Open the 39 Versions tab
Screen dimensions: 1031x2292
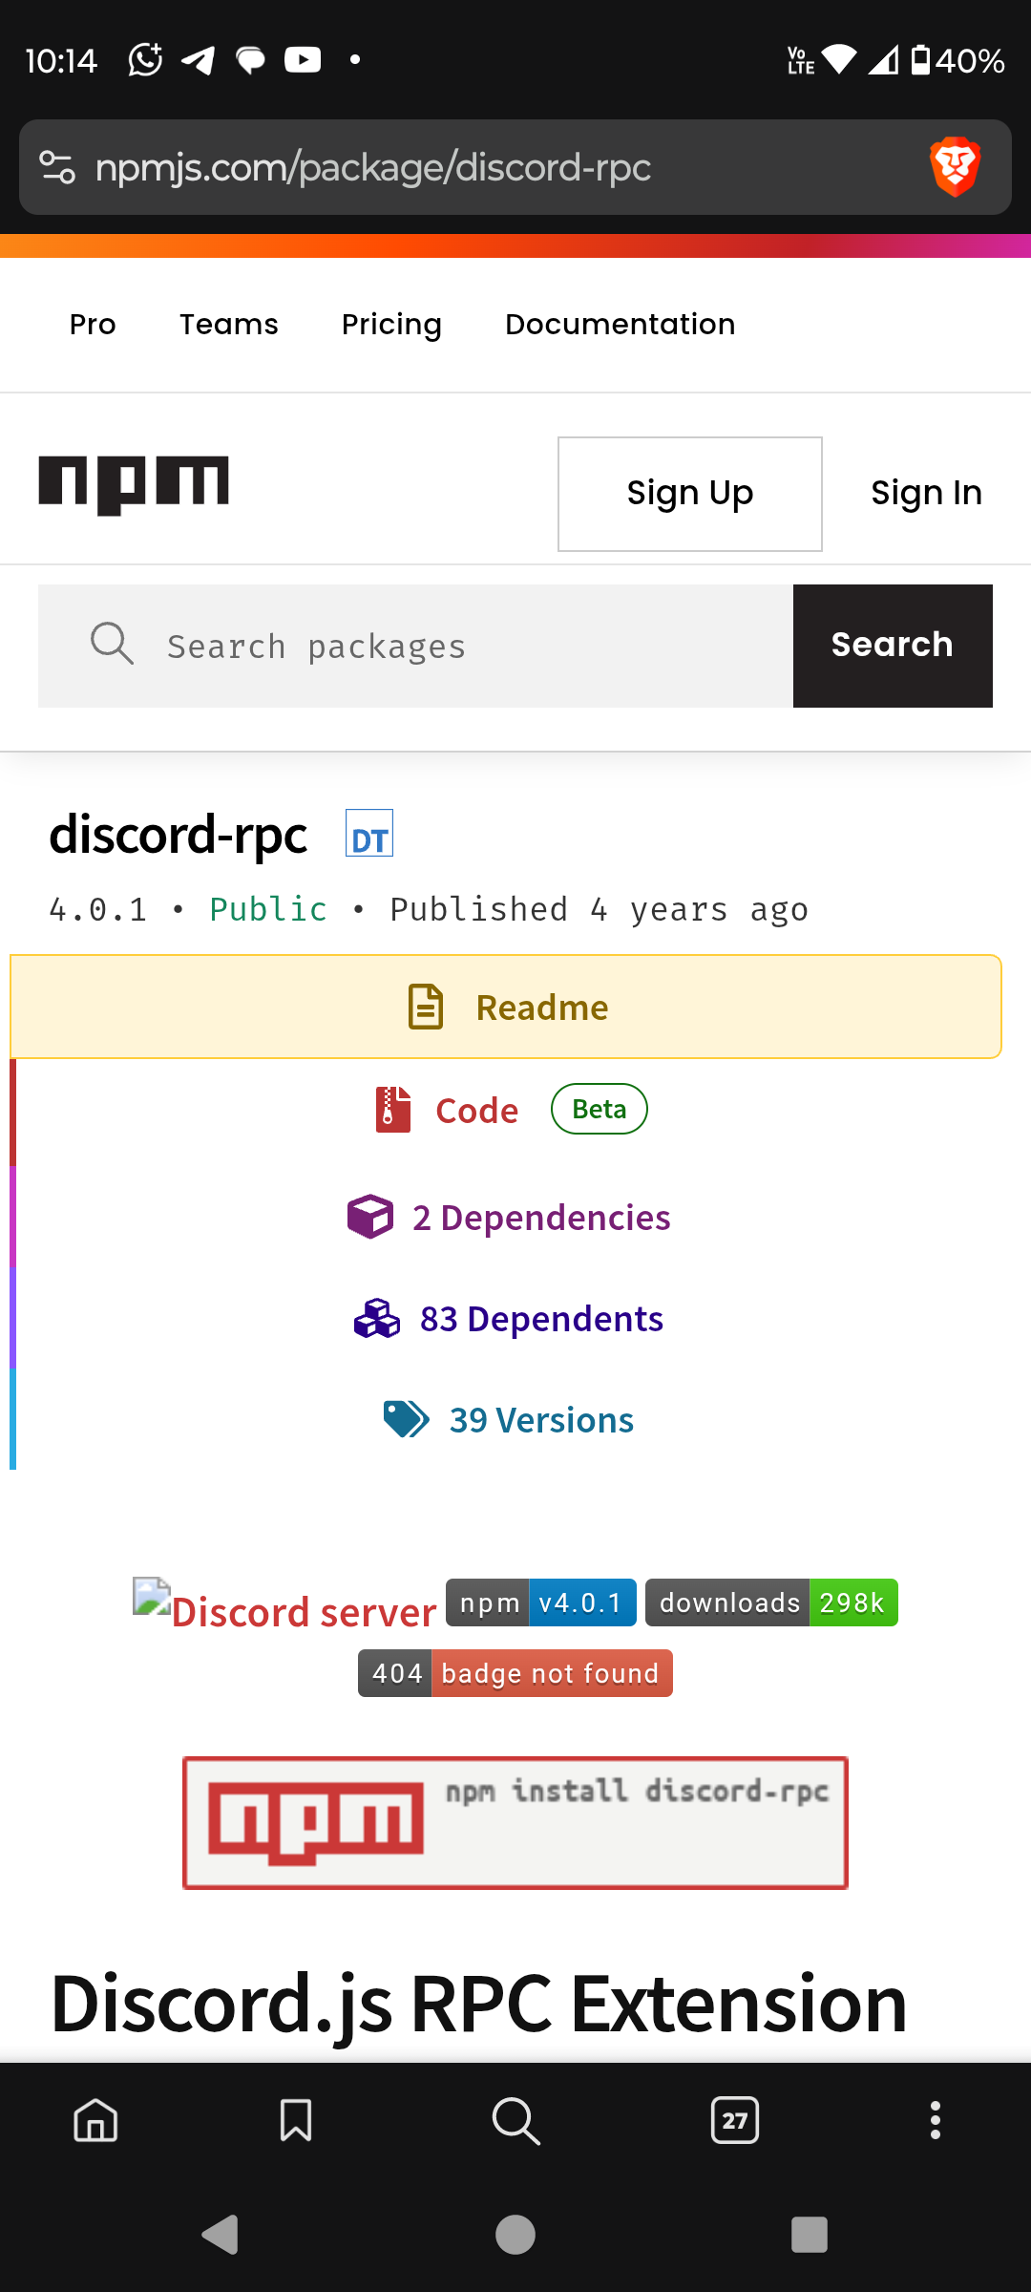[506, 1419]
